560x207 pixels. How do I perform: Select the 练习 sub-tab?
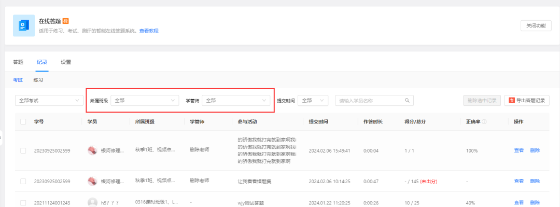38,80
